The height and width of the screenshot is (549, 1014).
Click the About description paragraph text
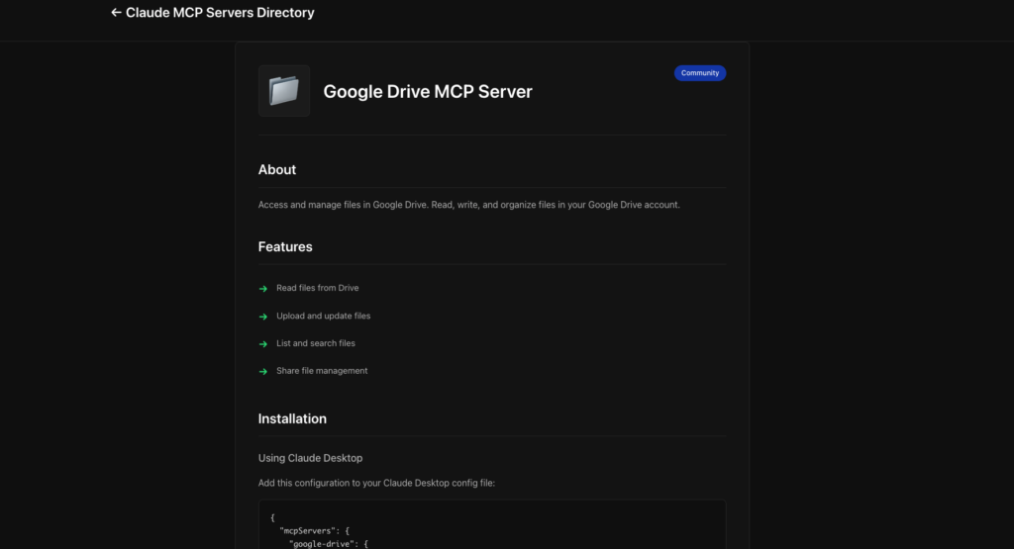[468, 205]
